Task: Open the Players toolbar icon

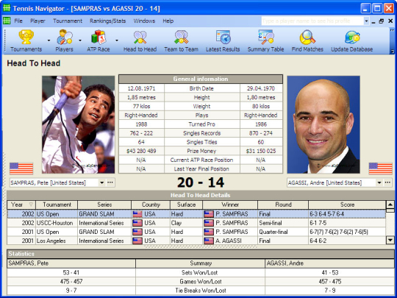Action: pos(64,40)
